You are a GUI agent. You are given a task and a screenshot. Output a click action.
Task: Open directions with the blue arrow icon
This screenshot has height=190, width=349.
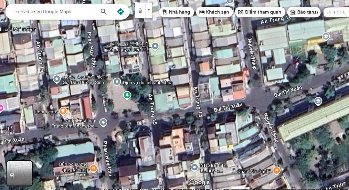[121, 12]
